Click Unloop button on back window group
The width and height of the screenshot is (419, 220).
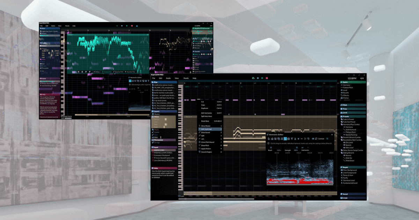96,72
